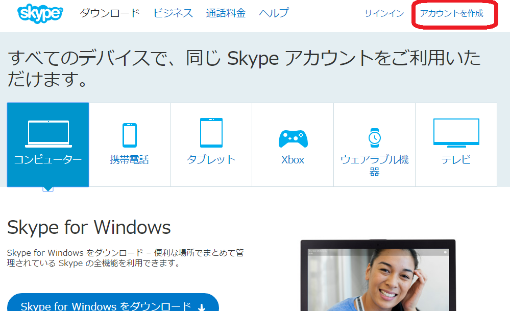Click the laptop video call image

[x=378, y=275]
